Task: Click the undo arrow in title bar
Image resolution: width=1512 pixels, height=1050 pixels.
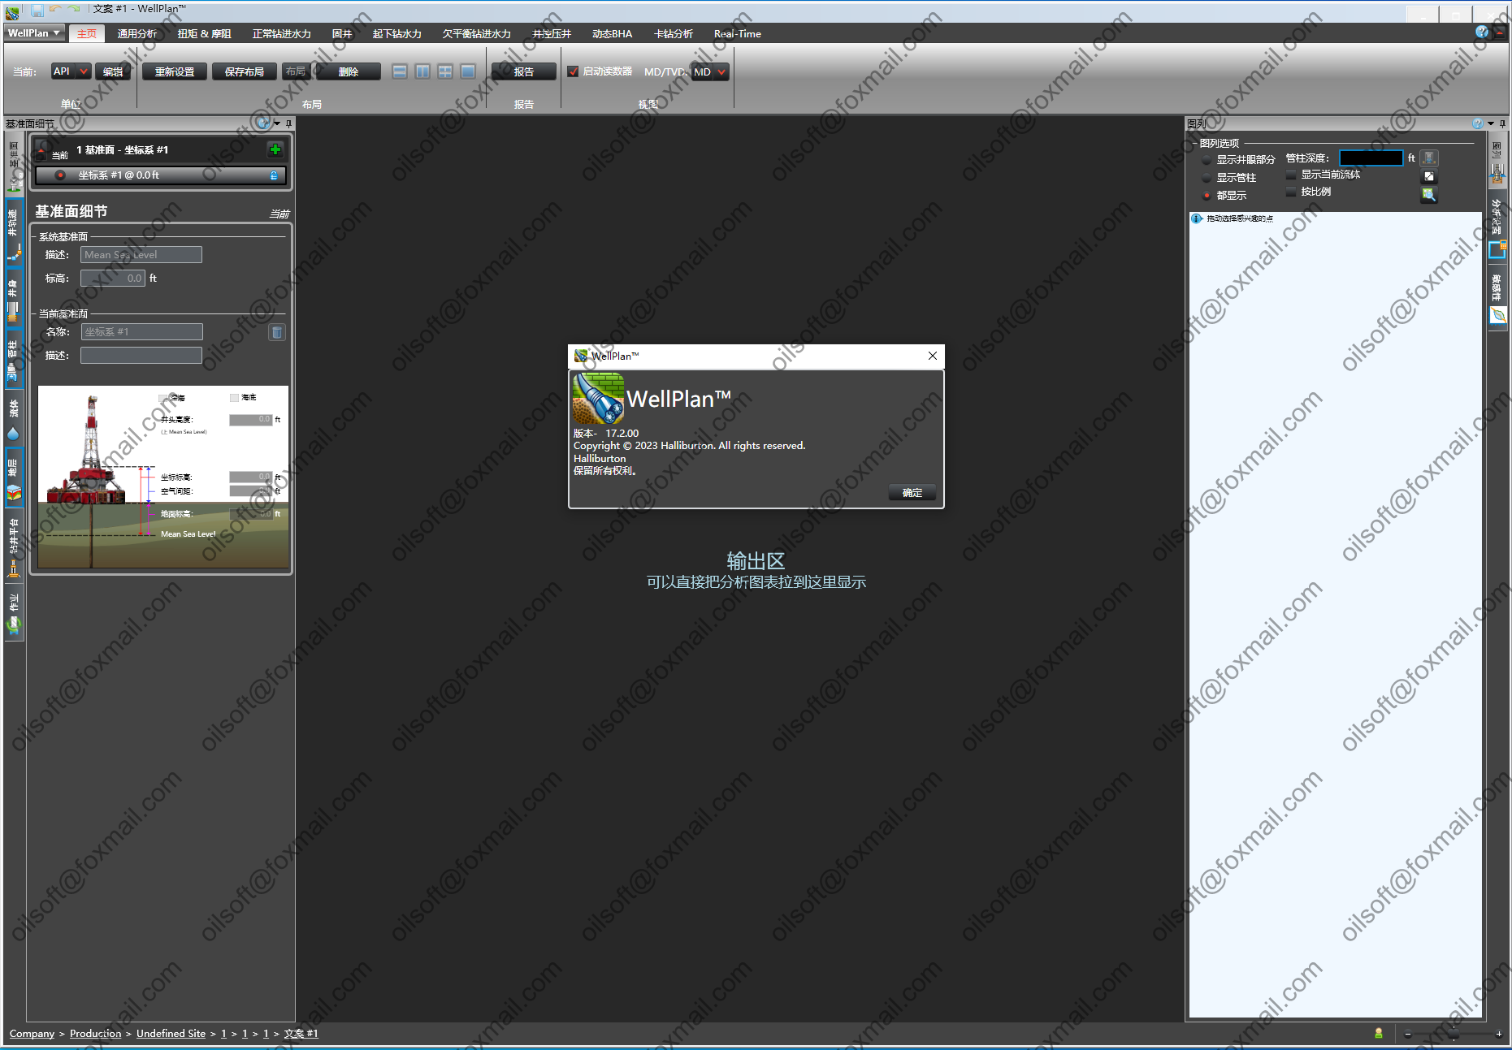Action: tap(55, 9)
